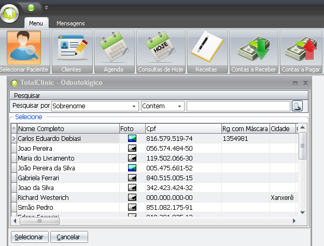Viewport: 324px width, 246px height.
Task: Sort by Cpf column header
Action: tap(184, 128)
